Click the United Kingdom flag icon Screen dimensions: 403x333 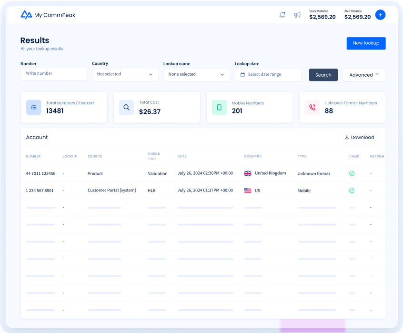click(248, 173)
